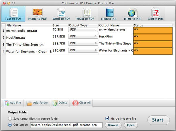Click progress bar for The Thirty-Nine Steps
The image size is (176, 131).
pos(153,45)
